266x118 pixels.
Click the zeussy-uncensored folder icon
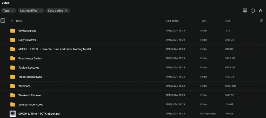(12, 104)
